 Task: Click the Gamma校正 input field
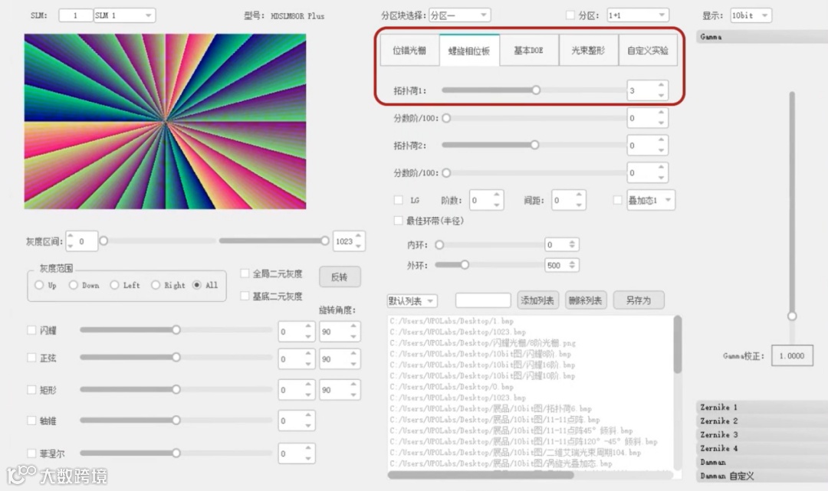792,356
